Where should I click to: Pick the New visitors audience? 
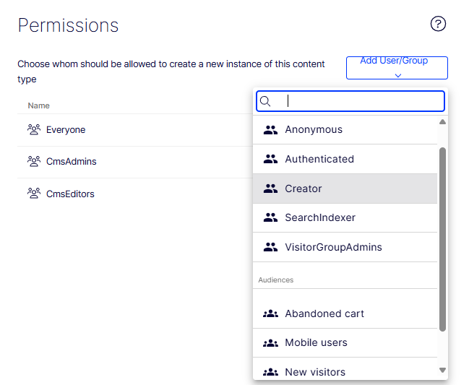coord(315,372)
